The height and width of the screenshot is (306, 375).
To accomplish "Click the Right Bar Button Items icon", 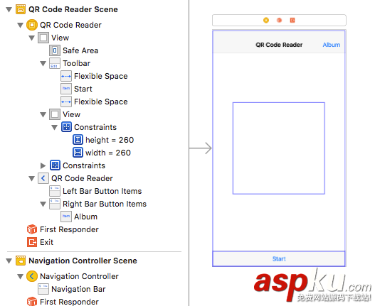I will click(55, 204).
